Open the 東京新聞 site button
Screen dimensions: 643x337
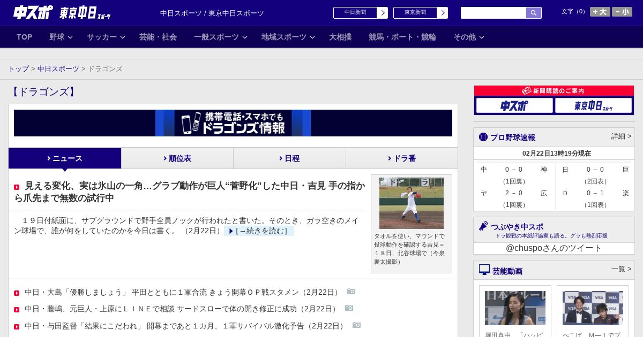415,13
